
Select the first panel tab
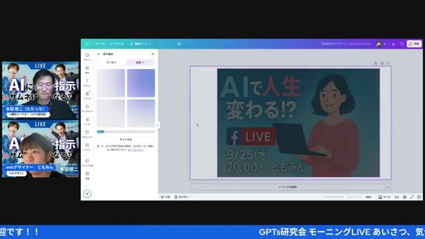(x=111, y=62)
